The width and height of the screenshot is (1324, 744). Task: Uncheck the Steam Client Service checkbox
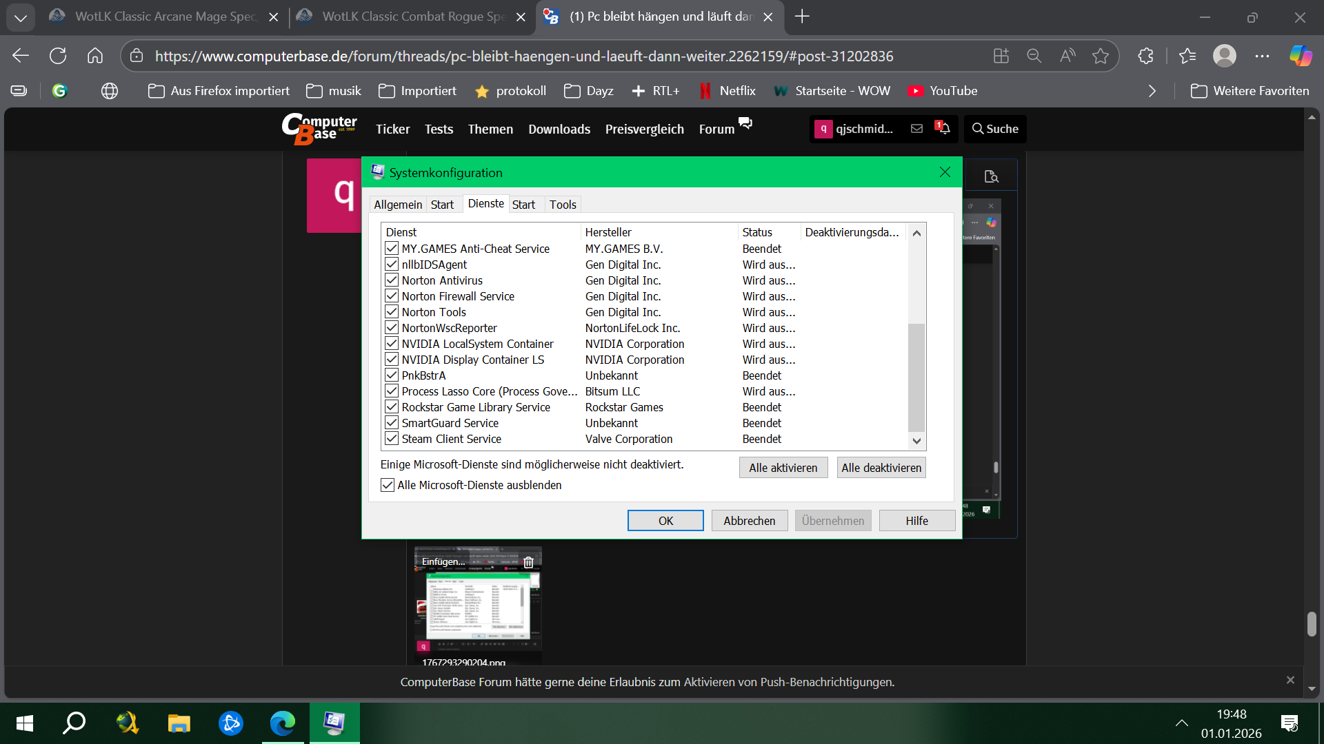tap(392, 439)
